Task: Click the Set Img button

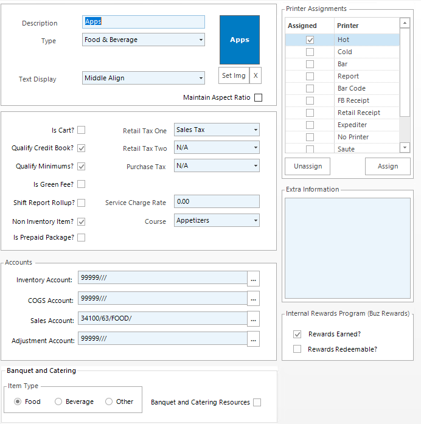Action: coord(234,75)
